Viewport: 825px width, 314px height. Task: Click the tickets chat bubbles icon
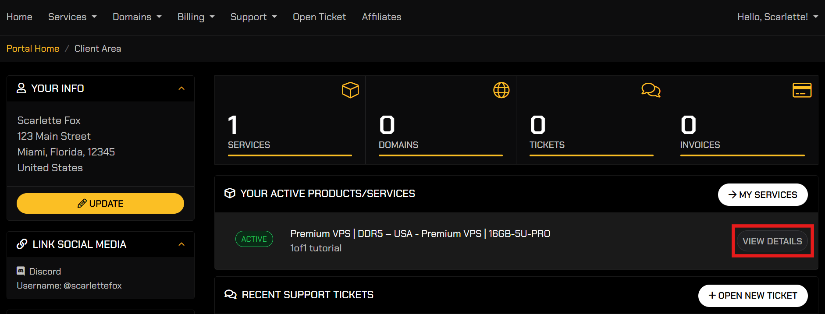(x=651, y=90)
